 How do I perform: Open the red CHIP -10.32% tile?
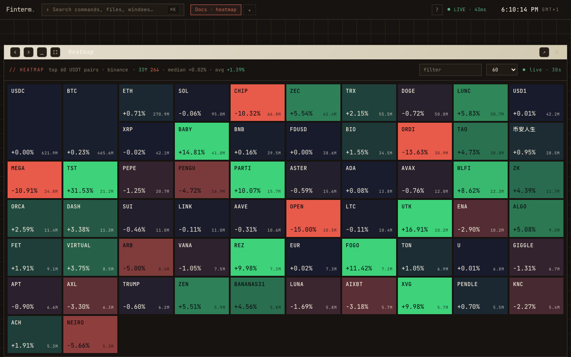point(257,103)
